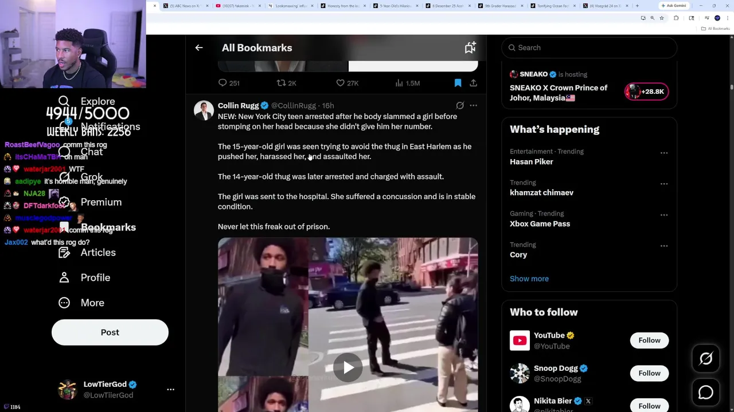Viewport: 734px width, 412px height.
Task: Follow the YouTube account
Action: click(x=649, y=340)
